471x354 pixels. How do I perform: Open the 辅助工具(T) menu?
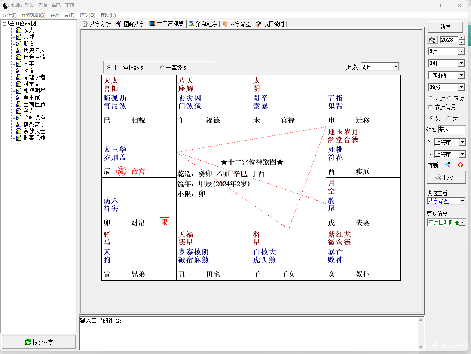tap(62, 15)
